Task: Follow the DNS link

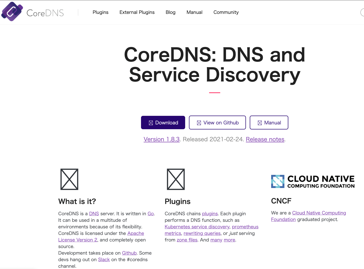Action: tap(94, 213)
